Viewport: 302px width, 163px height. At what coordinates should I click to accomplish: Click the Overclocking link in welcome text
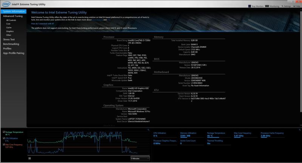click(x=97, y=20)
